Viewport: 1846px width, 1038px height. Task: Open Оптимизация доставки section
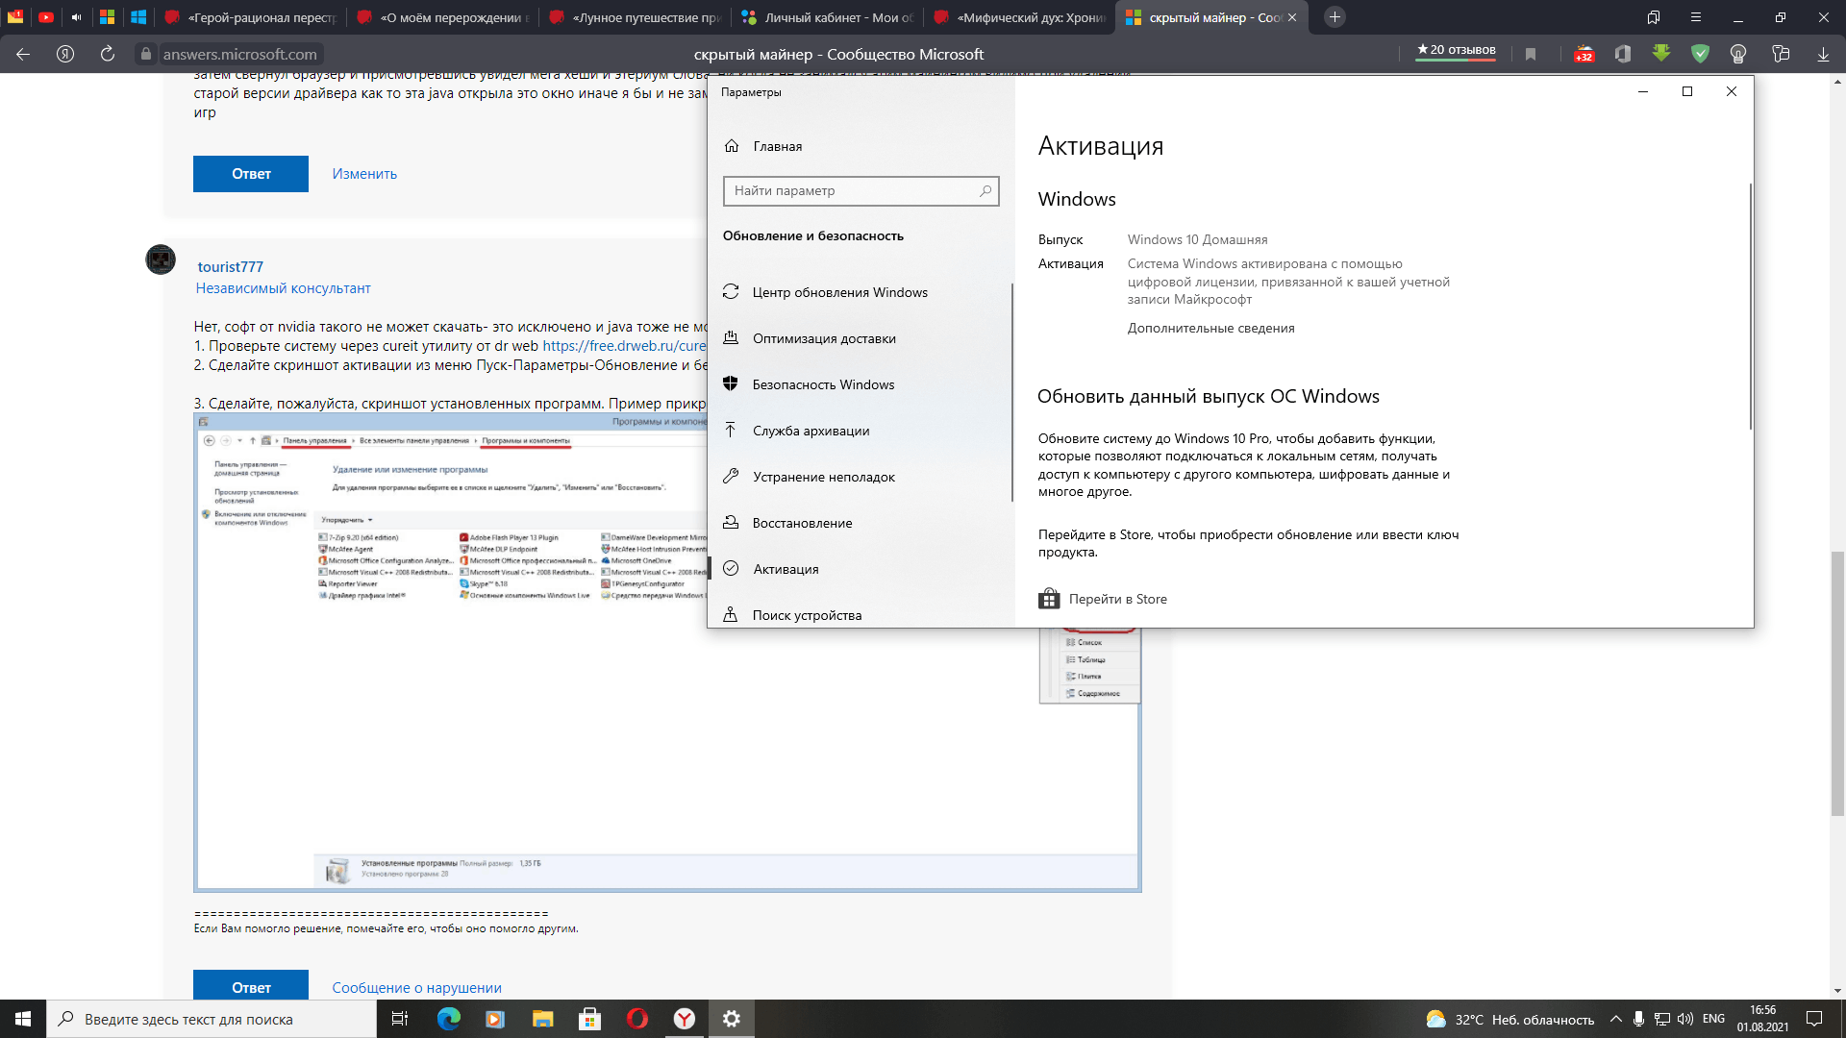pyautogui.click(x=824, y=338)
